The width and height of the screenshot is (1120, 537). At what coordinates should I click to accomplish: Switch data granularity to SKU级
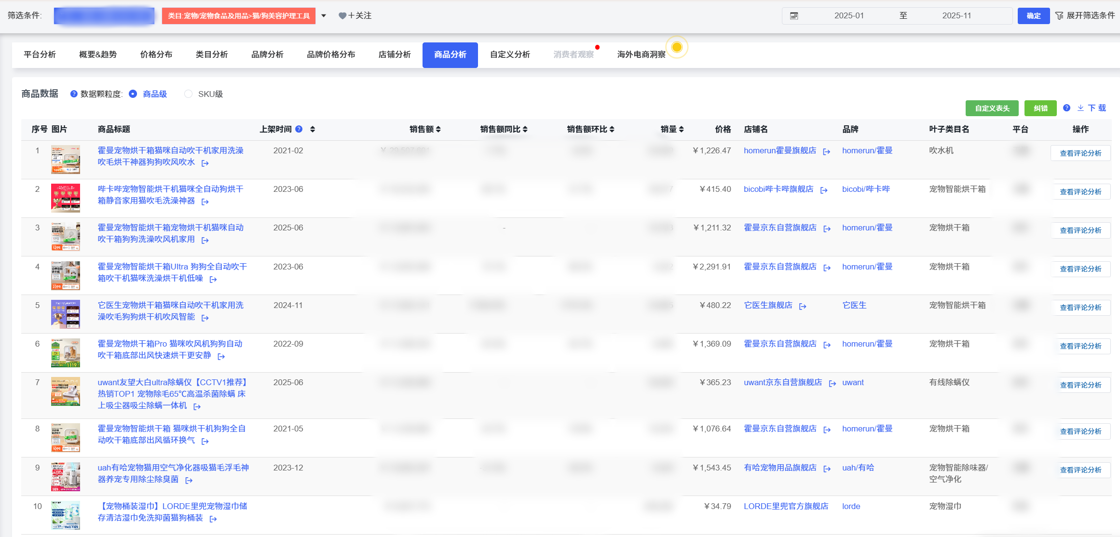click(x=188, y=94)
